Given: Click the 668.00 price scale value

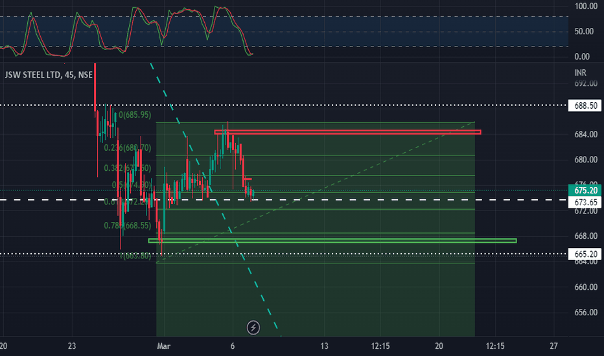Looking at the screenshot, I should [x=586, y=236].
